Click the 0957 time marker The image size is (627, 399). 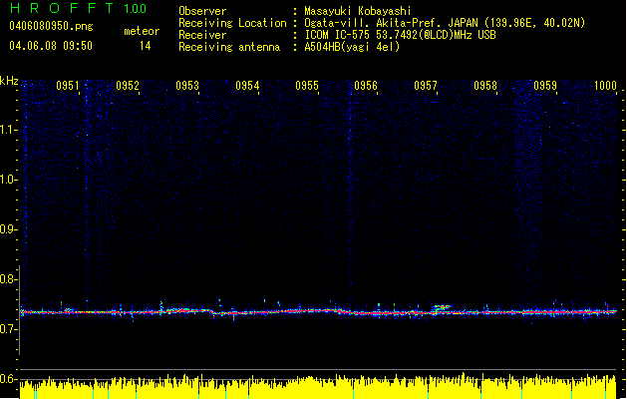coord(426,86)
